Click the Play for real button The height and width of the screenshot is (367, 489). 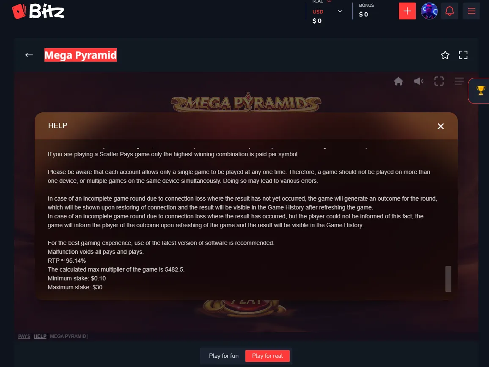267,356
